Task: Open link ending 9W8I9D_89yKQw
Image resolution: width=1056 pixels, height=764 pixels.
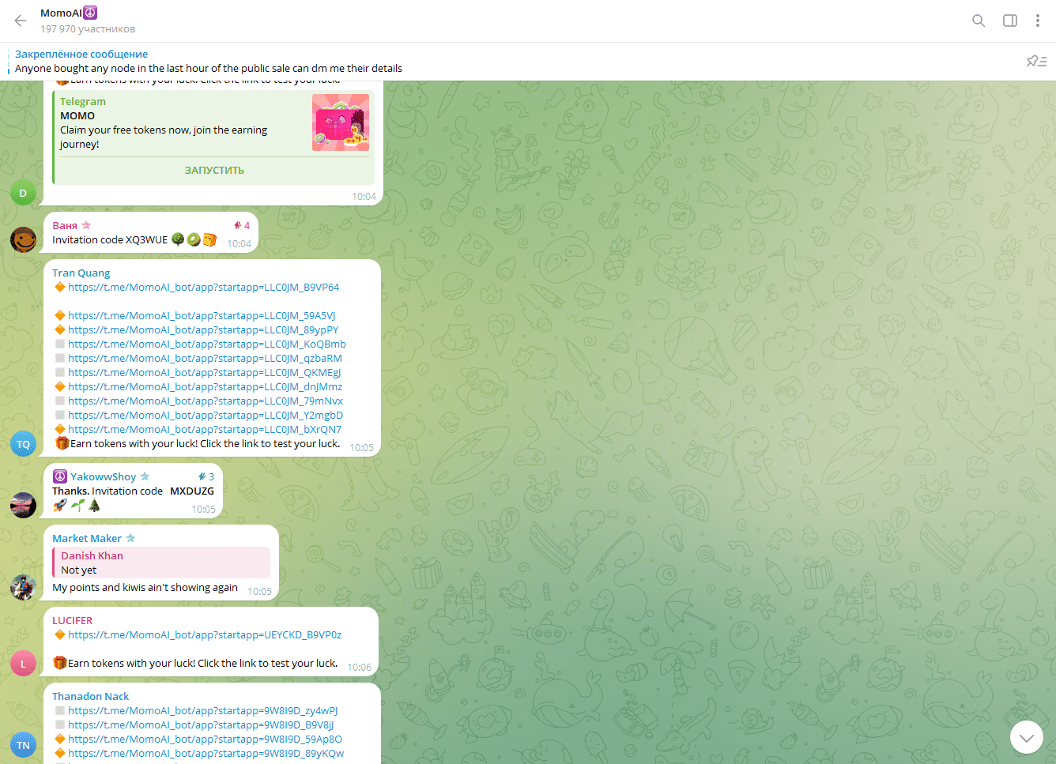Action: 206,753
